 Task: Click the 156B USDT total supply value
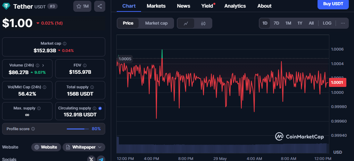(x=80, y=94)
